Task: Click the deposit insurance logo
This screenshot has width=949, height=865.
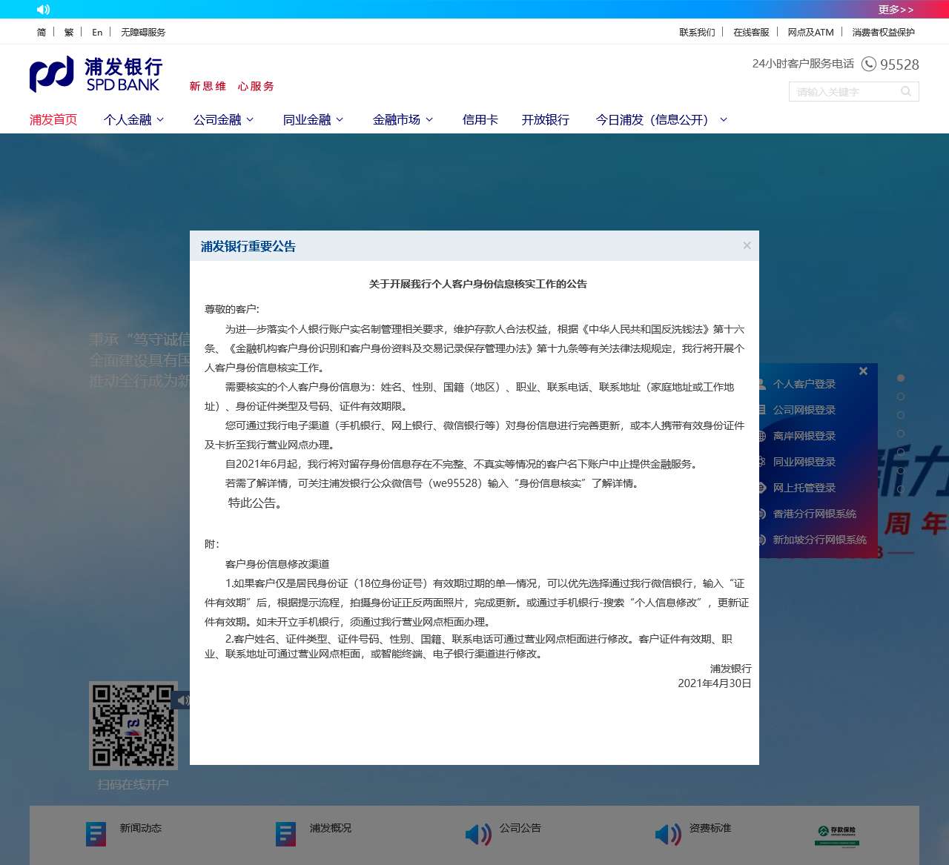Action: click(837, 836)
